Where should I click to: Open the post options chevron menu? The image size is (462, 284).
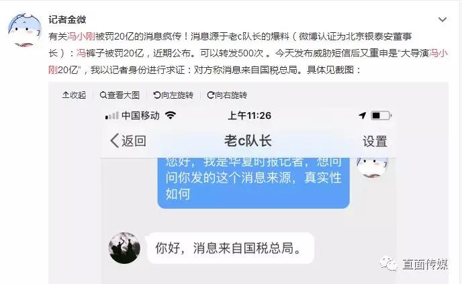coord(443,19)
